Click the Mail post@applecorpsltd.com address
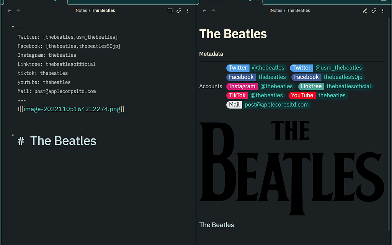This screenshot has width=392, height=245. coord(276,105)
